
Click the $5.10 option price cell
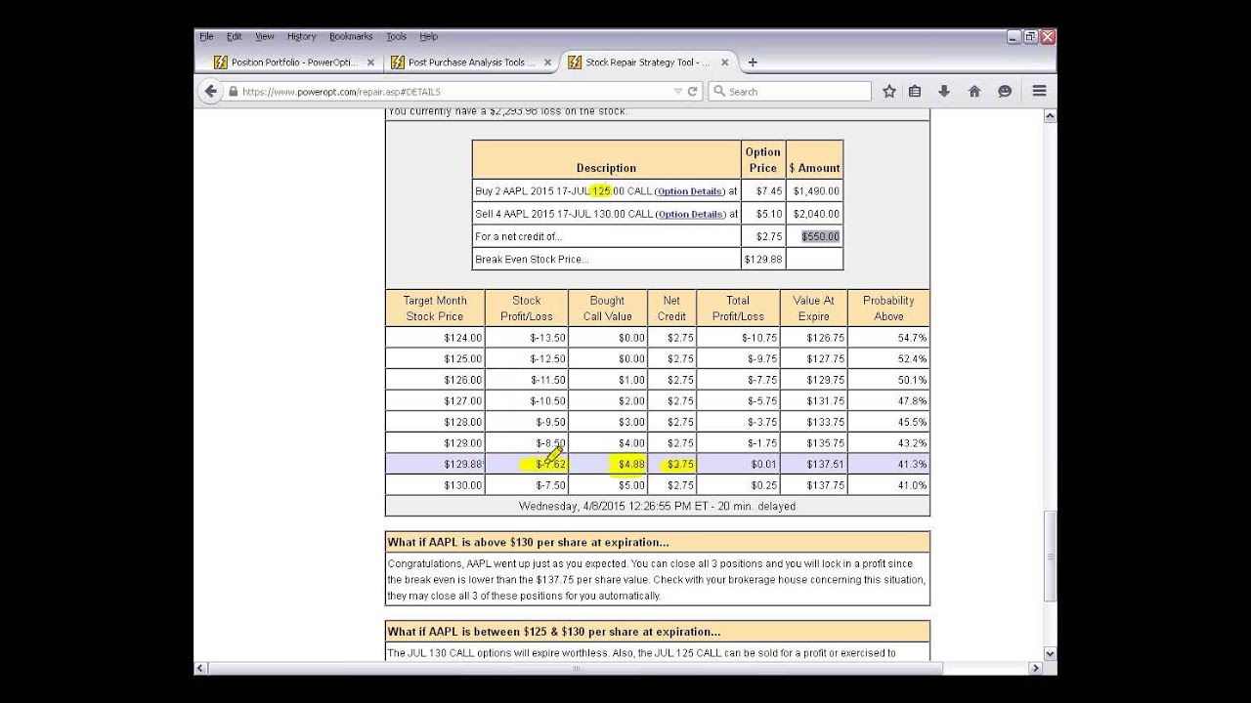click(763, 214)
